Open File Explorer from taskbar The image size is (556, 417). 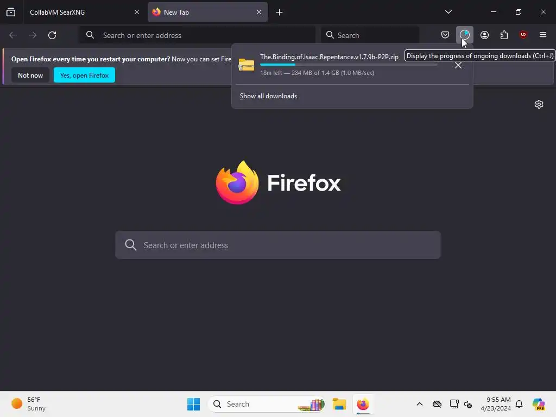(x=339, y=404)
